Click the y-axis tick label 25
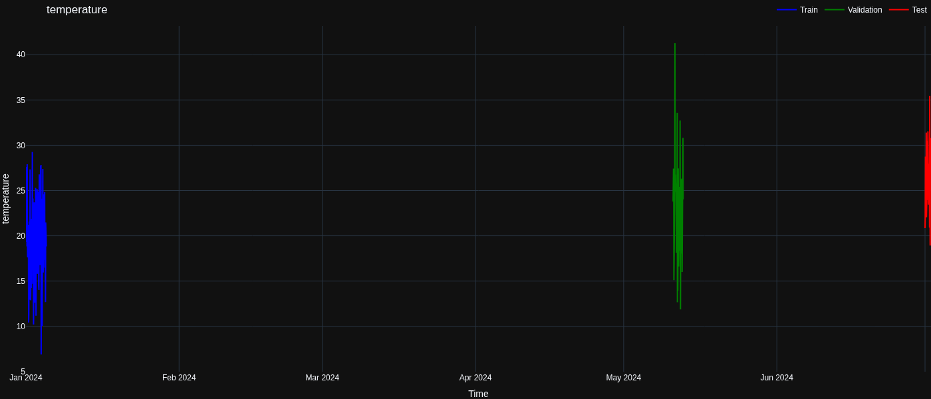This screenshot has width=931, height=399. click(x=21, y=191)
